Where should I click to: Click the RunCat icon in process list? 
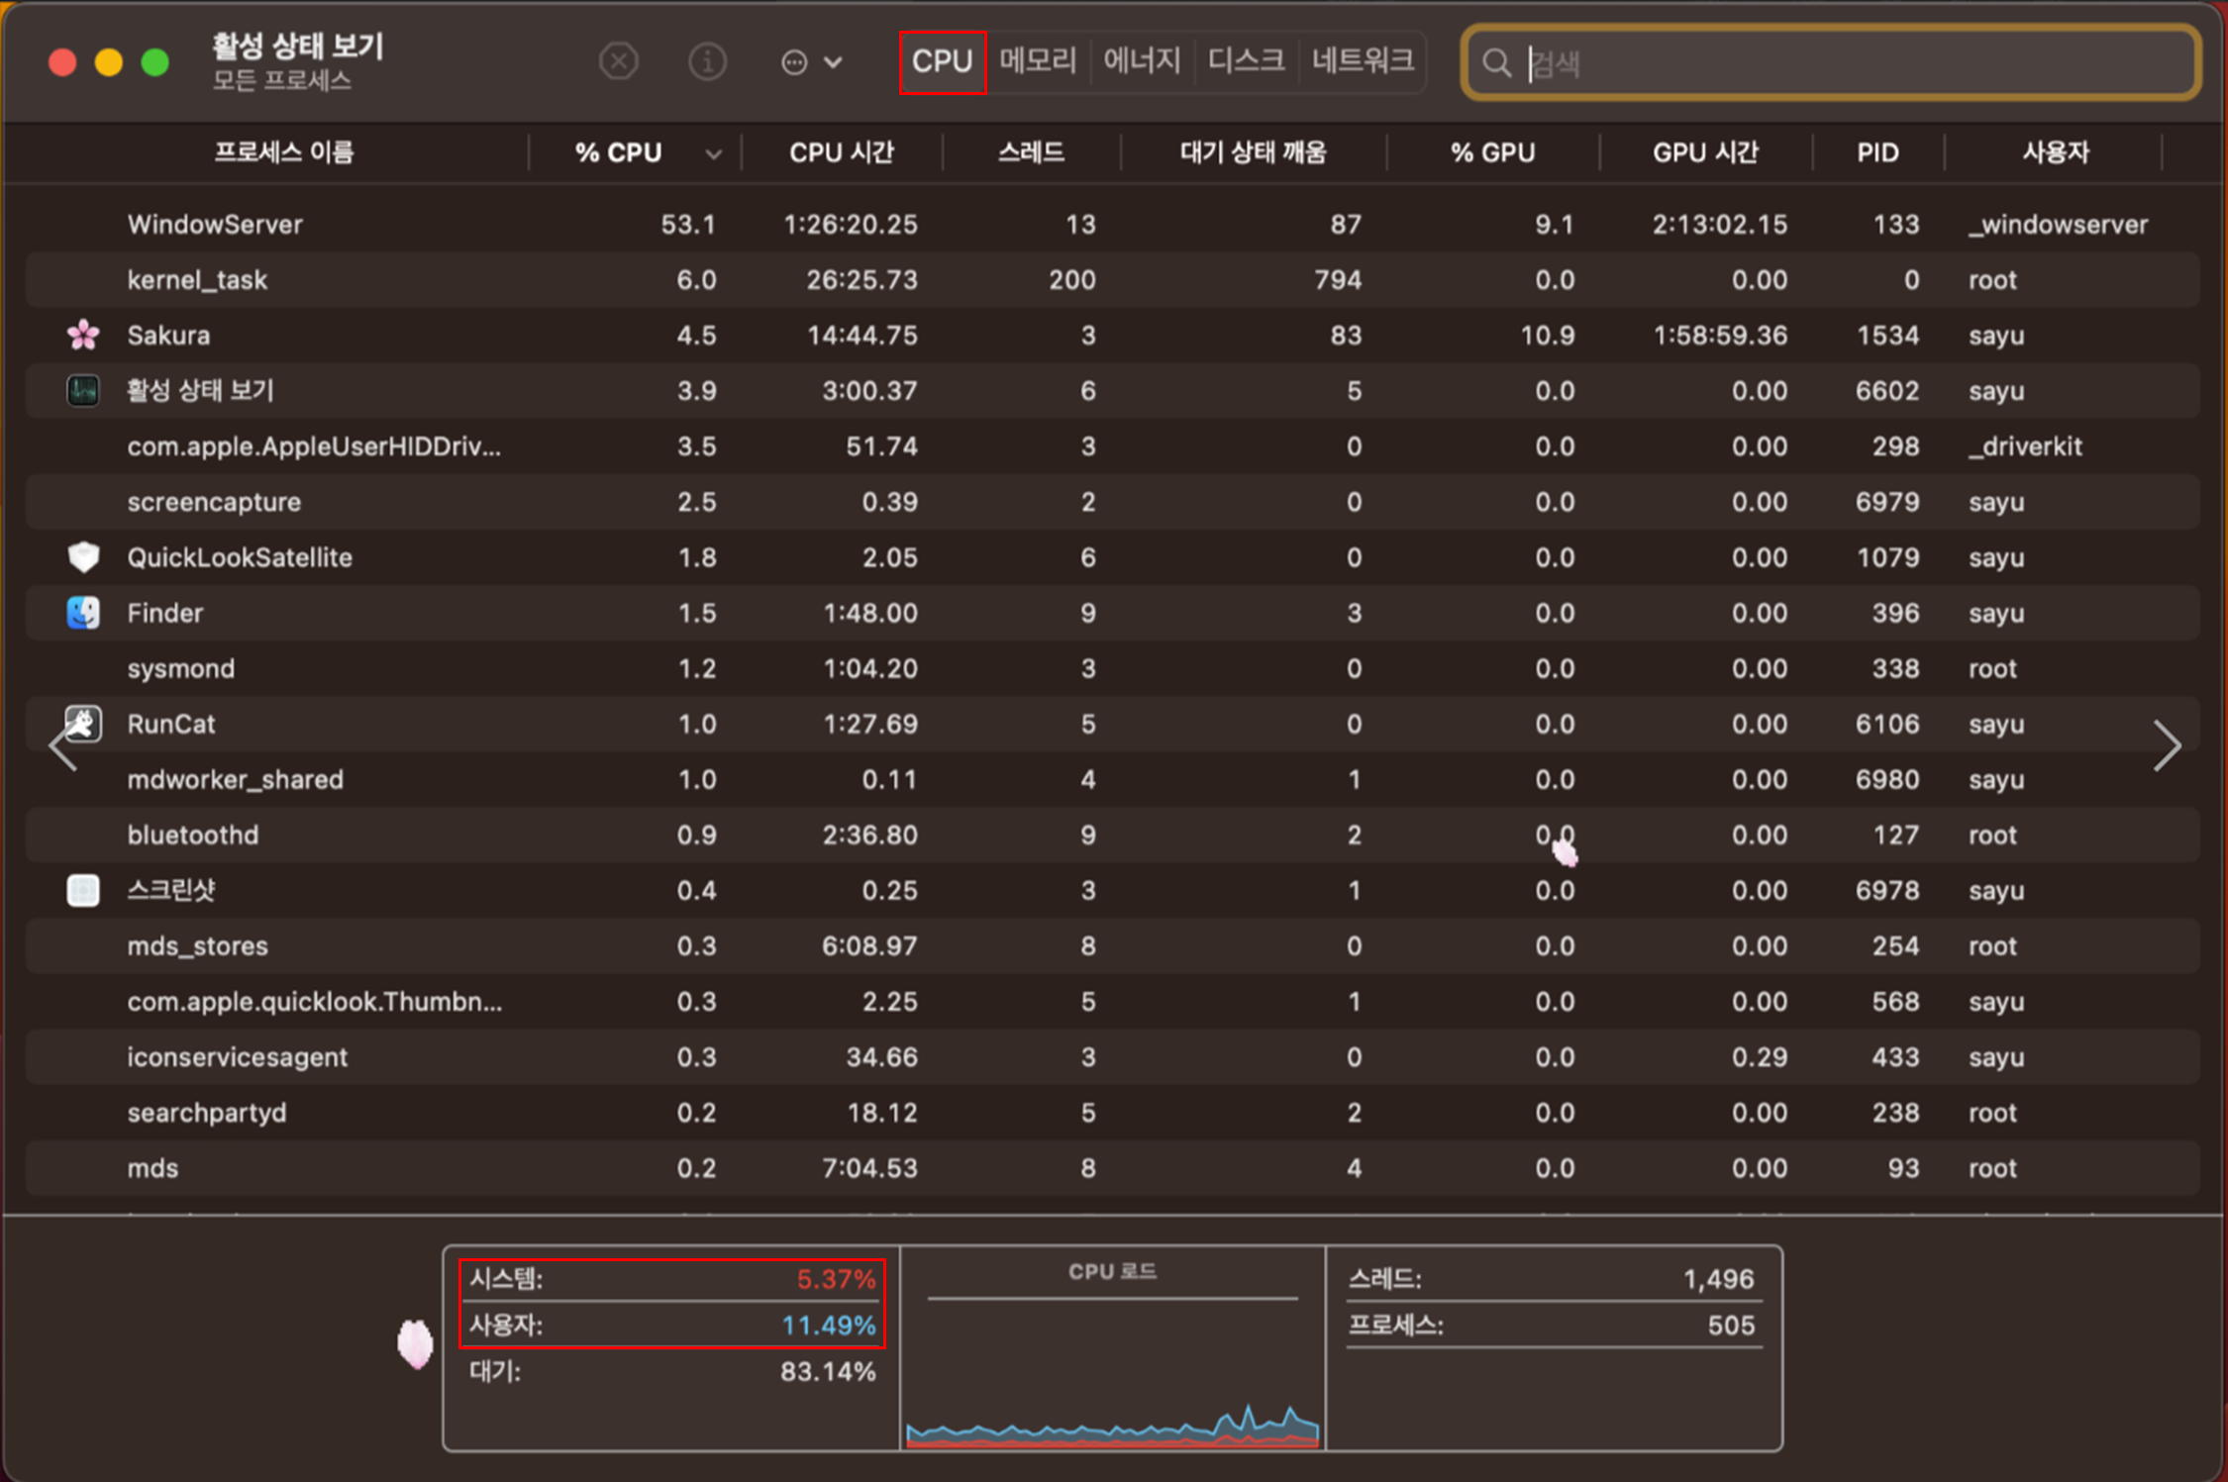tap(83, 724)
